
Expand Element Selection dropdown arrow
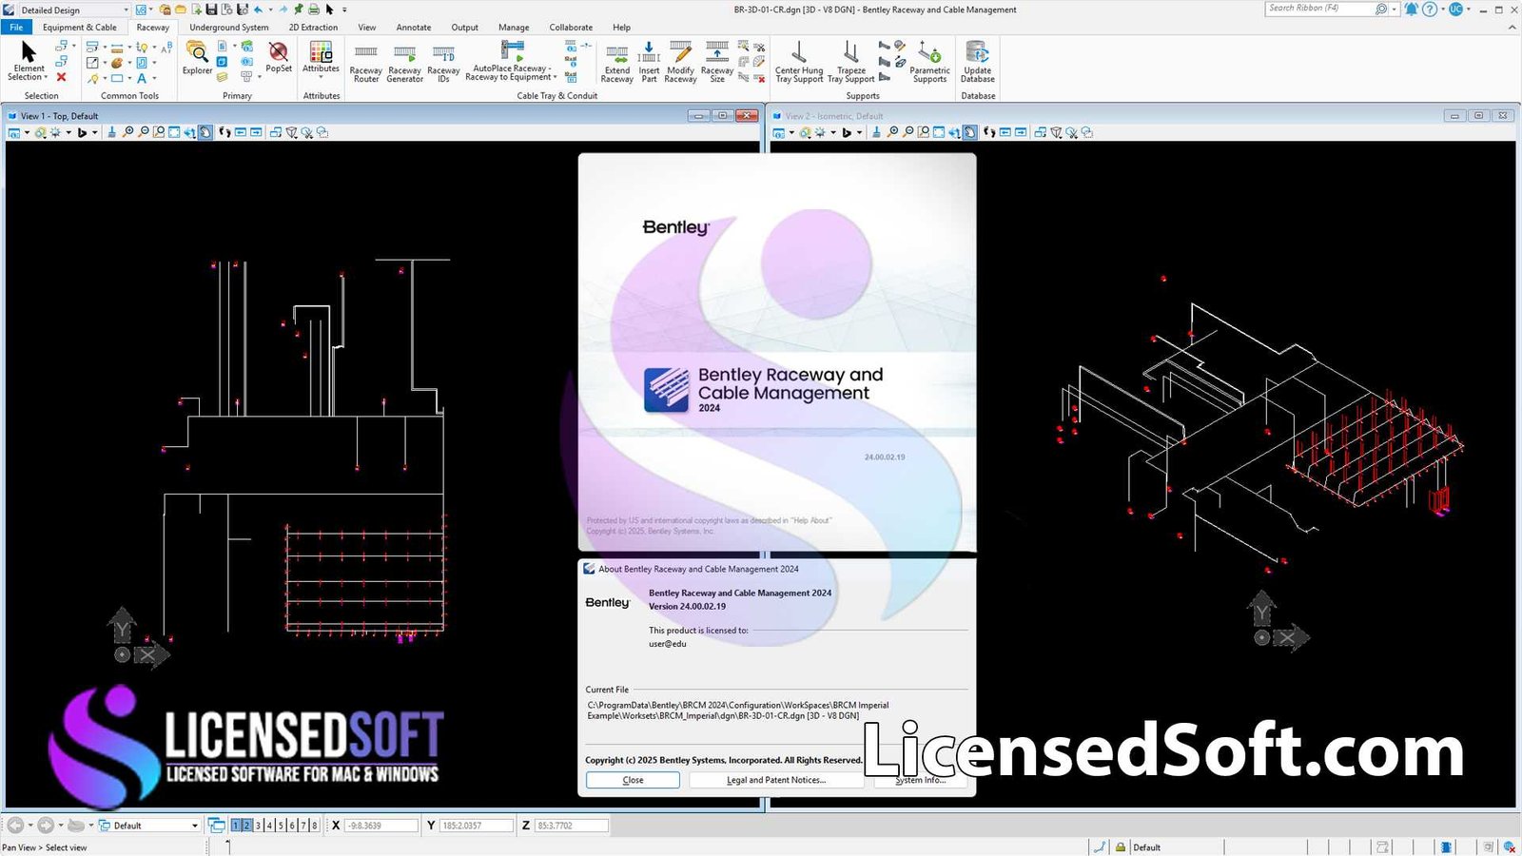click(x=45, y=77)
